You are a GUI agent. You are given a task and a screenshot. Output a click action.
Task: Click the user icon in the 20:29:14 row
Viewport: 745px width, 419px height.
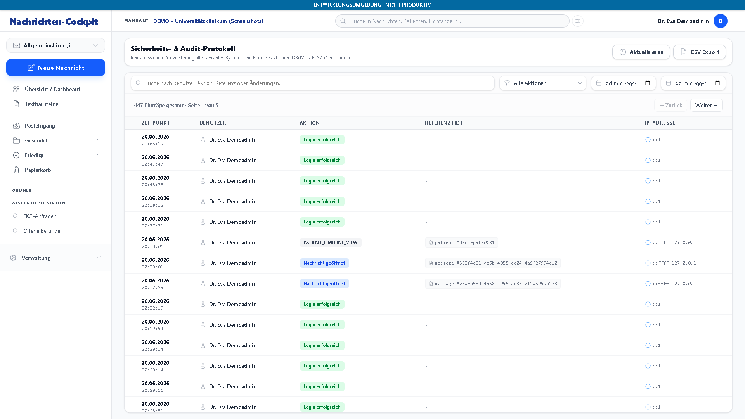point(203,366)
